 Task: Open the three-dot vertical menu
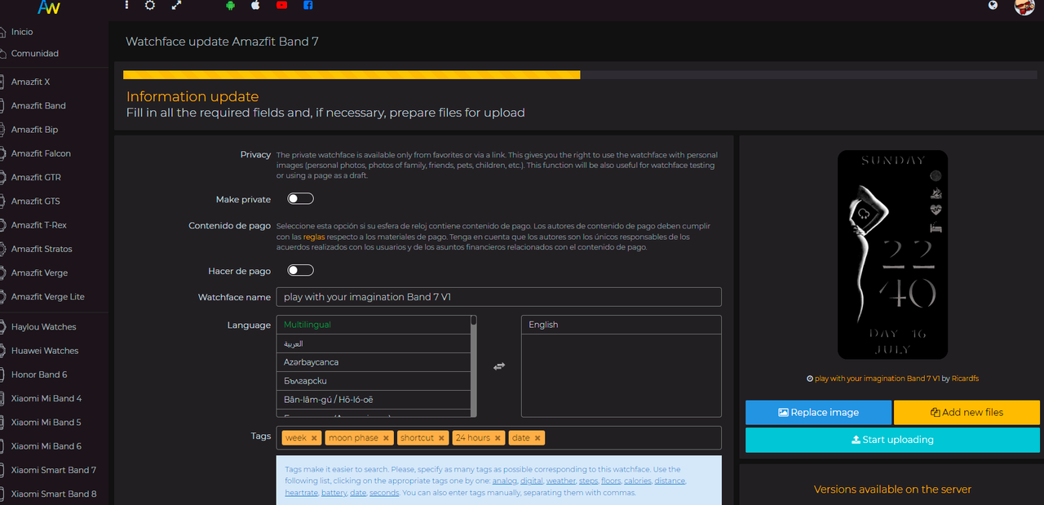point(126,5)
